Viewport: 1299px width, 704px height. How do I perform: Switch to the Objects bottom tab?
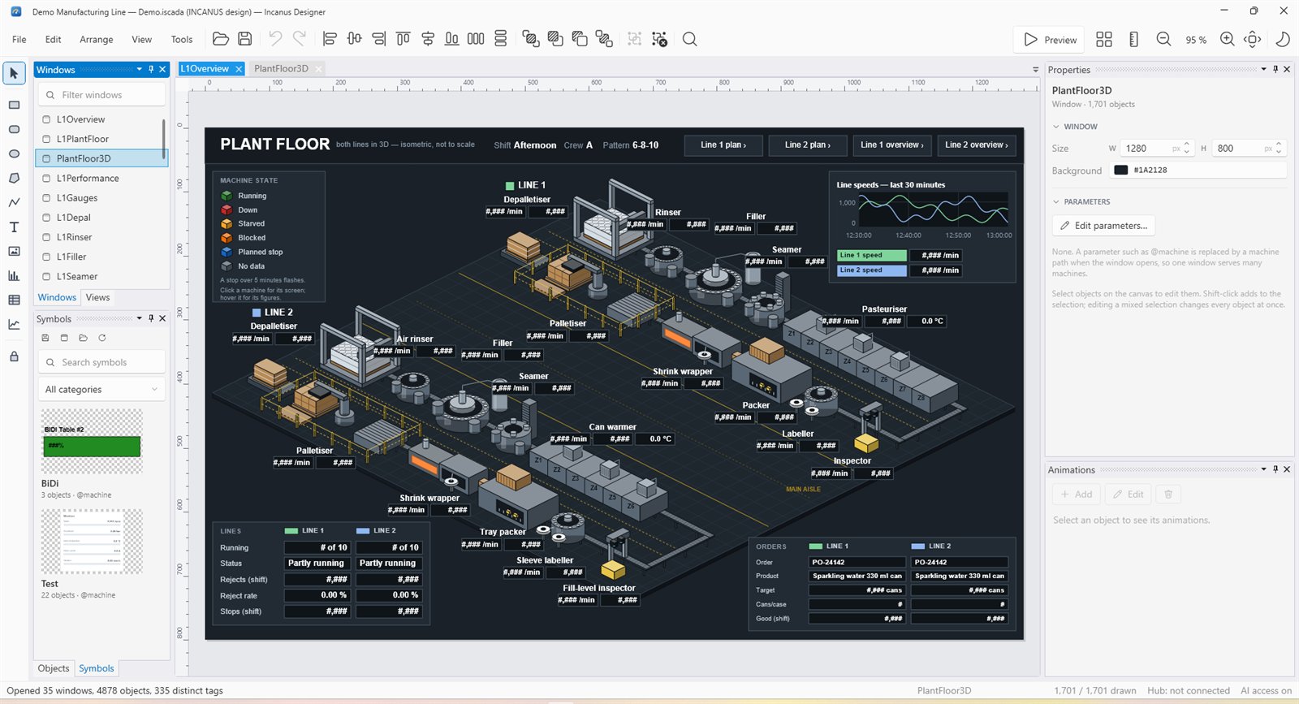[54, 668]
